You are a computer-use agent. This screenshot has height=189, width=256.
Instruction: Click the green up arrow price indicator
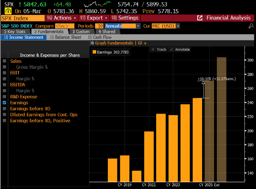(20, 4)
